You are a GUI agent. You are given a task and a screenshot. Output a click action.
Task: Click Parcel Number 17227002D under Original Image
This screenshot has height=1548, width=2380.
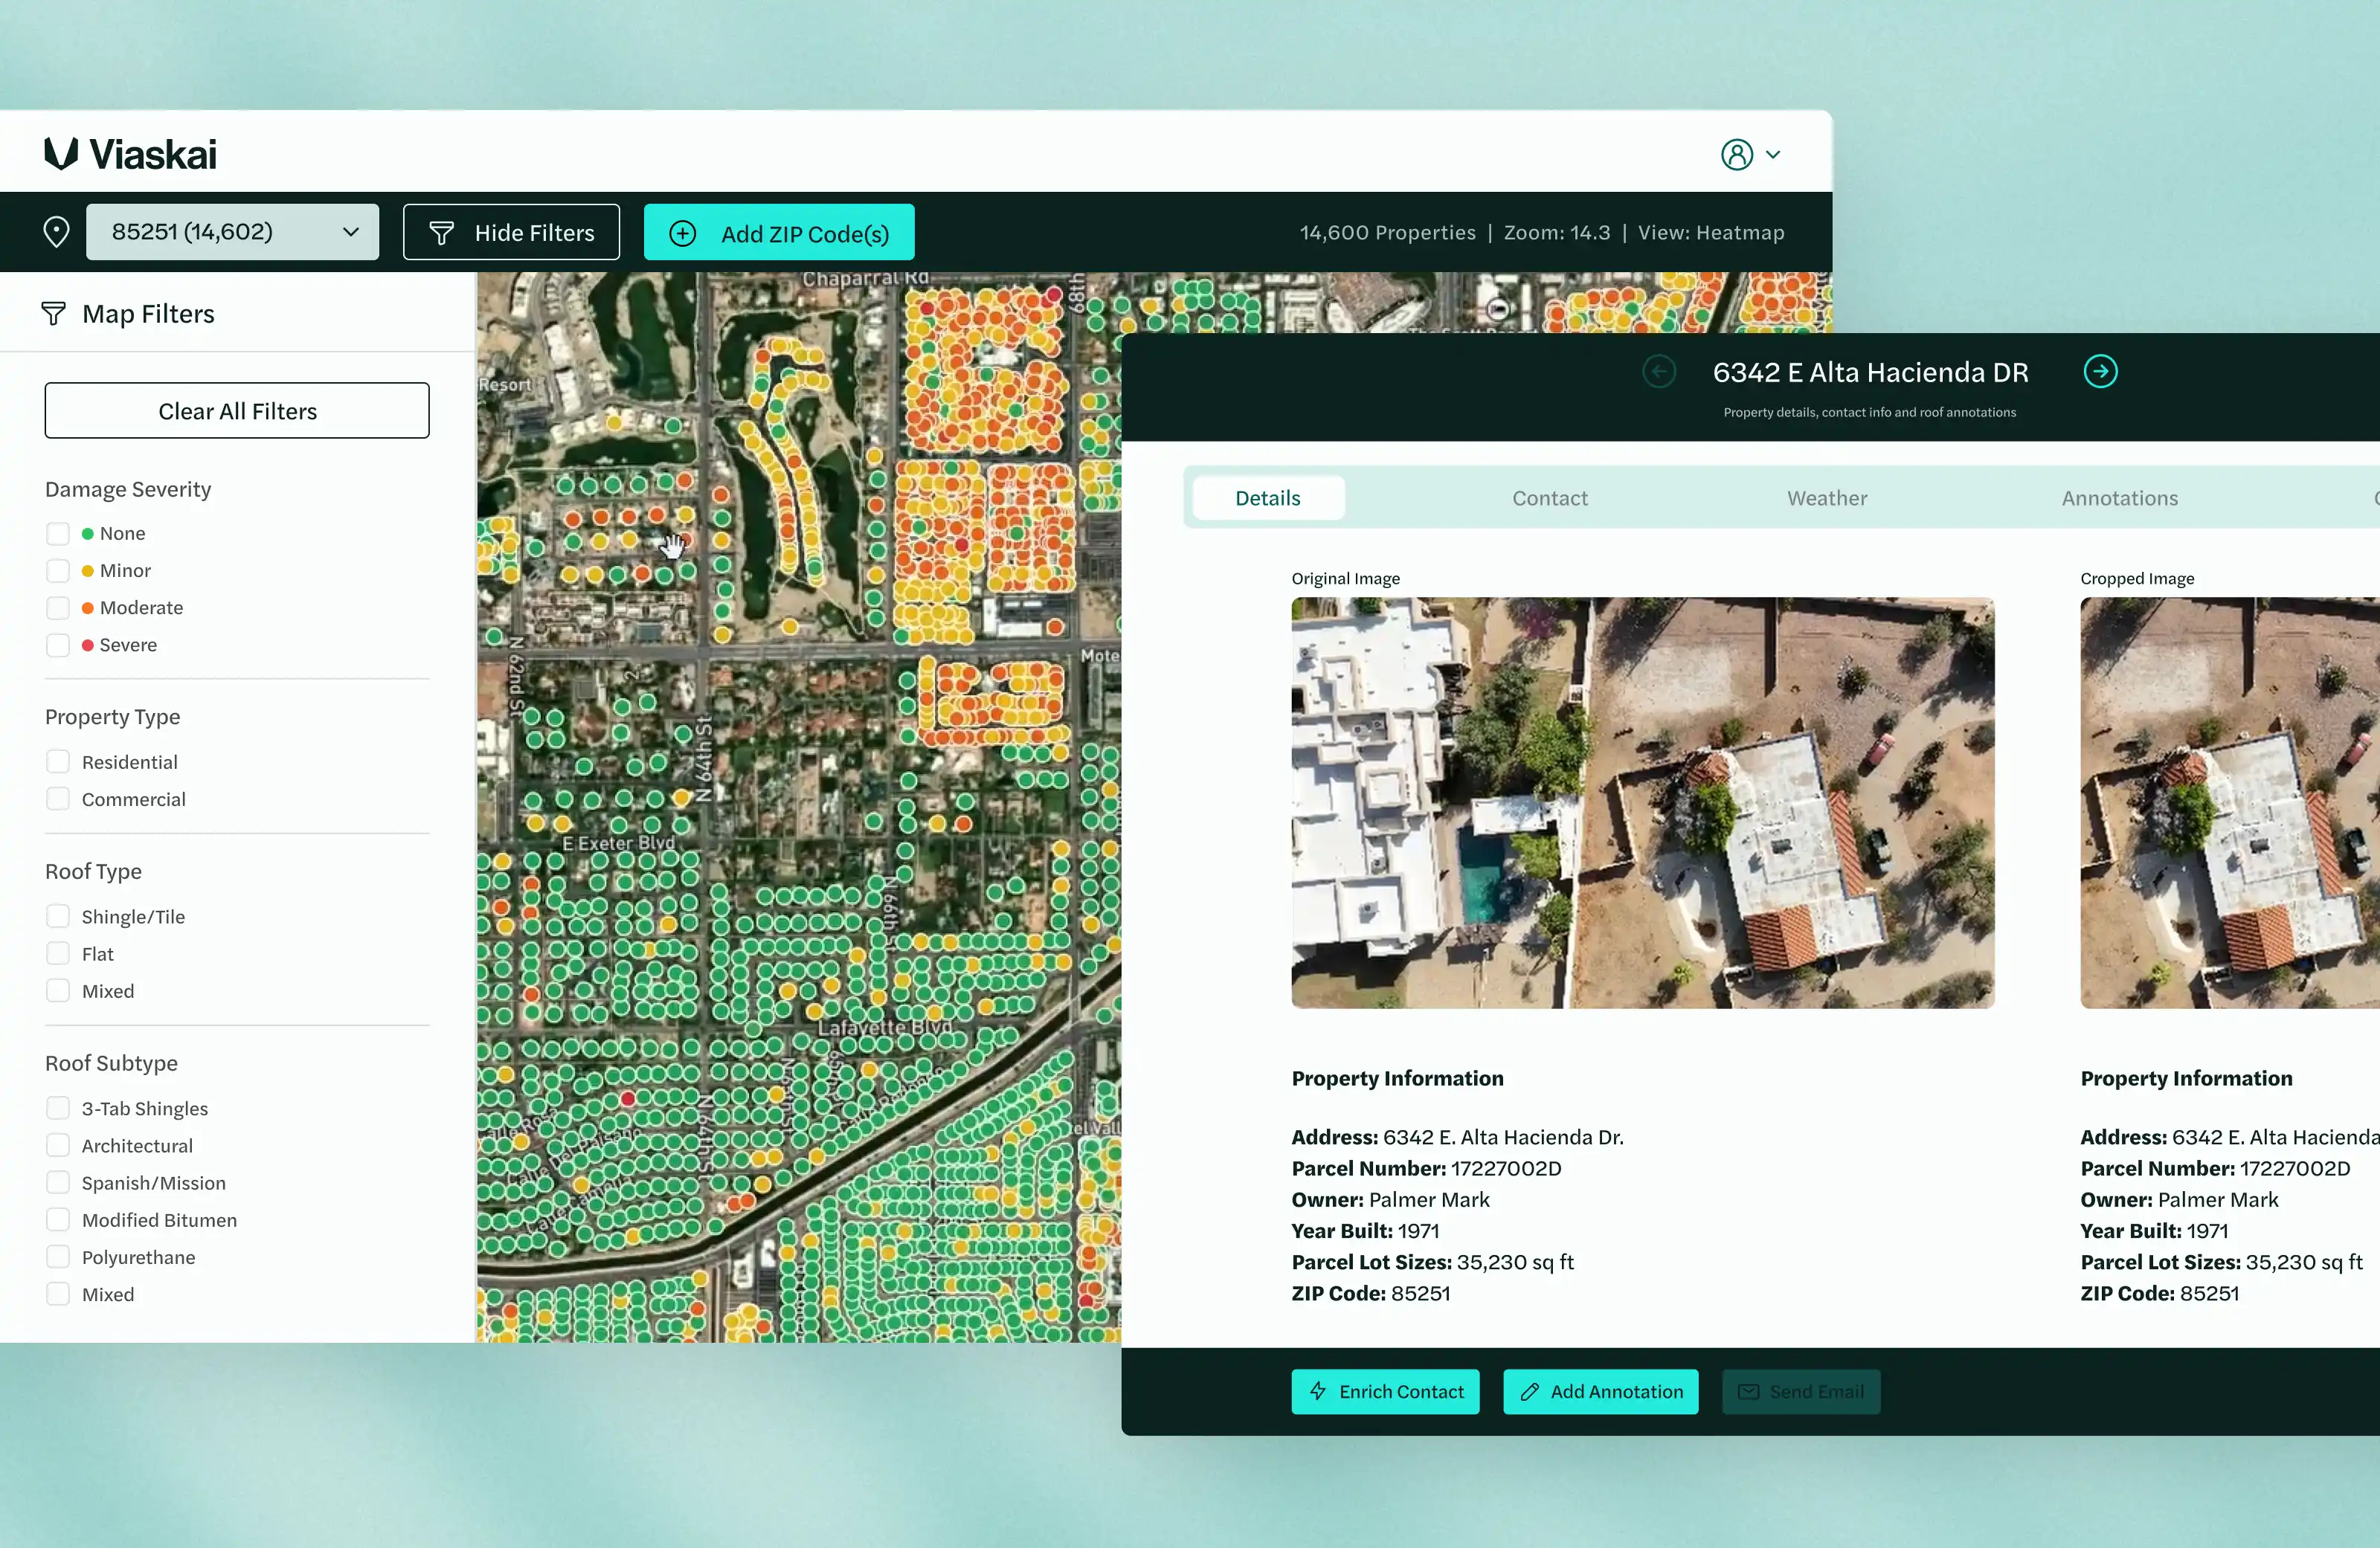(1426, 1168)
